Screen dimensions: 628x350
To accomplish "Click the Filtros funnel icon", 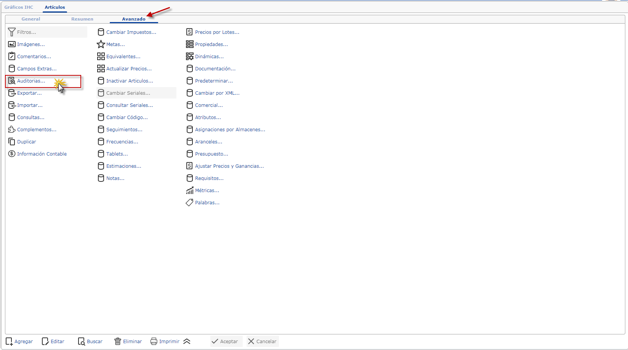I will click(x=12, y=32).
